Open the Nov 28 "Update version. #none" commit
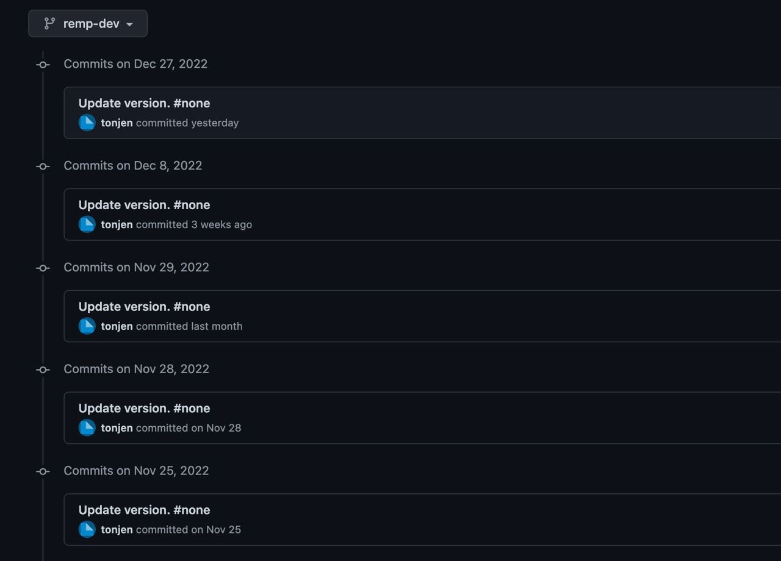The height and width of the screenshot is (561, 781). [x=144, y=409]
